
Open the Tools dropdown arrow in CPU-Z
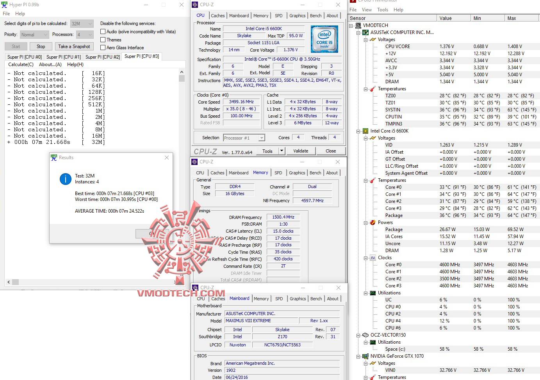282,151
